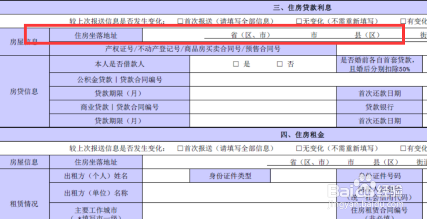The image size is (427, 219).
Task: Click the 本人是否借款人 label cell
Action: [120, 64]
